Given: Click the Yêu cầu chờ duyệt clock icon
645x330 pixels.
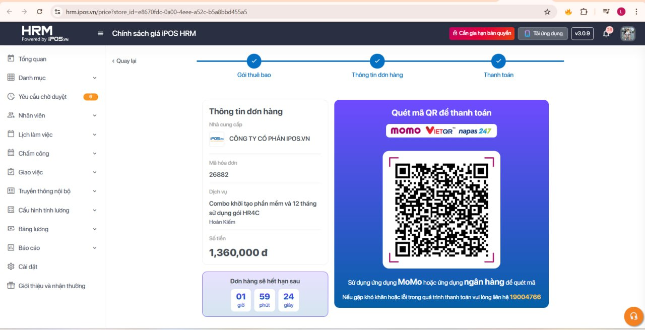Looking at the screenshot, I should (x=11, y=97).
